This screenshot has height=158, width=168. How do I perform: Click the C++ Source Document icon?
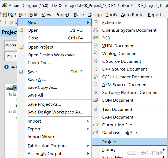(x=96, y=69)
